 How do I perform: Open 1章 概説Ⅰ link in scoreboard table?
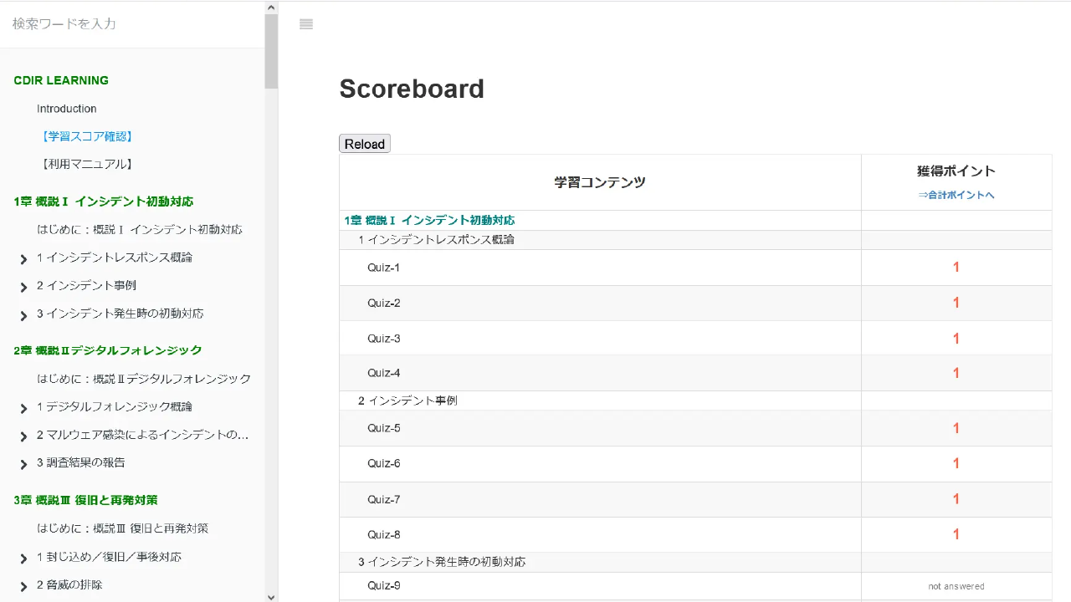(429, 221)
